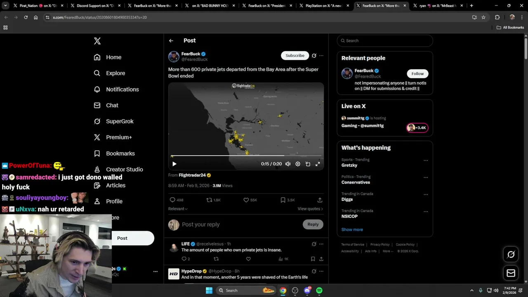The height and width of the screenshot is (297, 528).
Task: Open Chat in the sidebar
Action: pyautogui.click(x=106, y=105)
